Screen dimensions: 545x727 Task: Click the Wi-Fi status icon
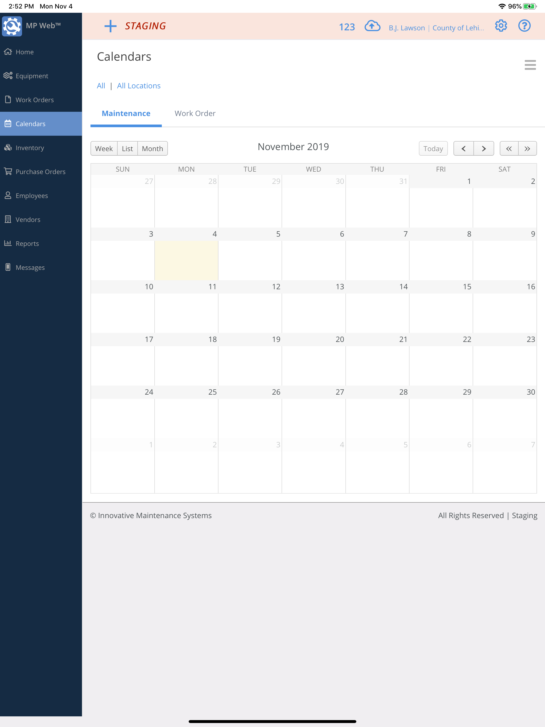coord(502,6)
